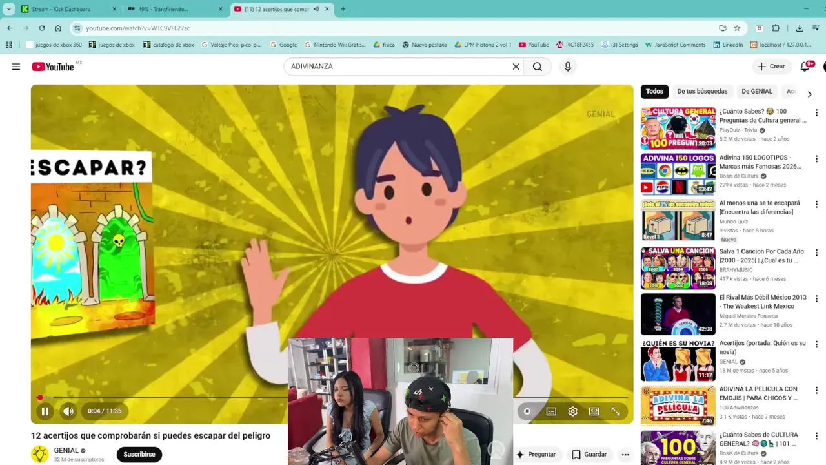The image size is (826, 465).
Task: Click the magnifier search button
Action: click(x=538, y=67)
